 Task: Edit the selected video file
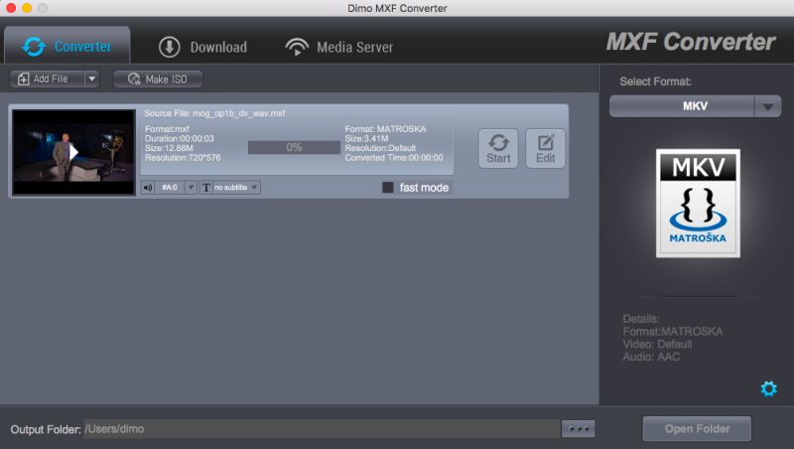tap(545, 148)
